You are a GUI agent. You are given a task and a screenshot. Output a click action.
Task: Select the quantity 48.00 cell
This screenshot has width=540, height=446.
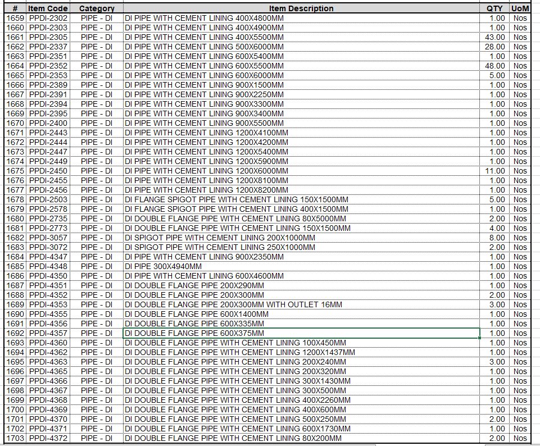point(494,66)
